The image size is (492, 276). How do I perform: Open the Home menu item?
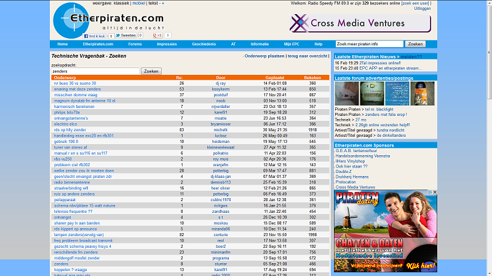(x=63, y=44)
